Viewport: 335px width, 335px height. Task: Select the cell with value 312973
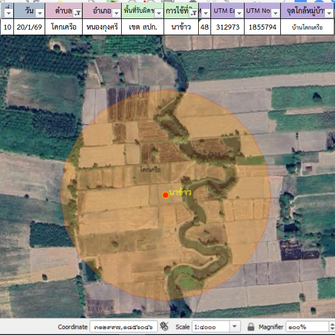(x=227, y=27)
